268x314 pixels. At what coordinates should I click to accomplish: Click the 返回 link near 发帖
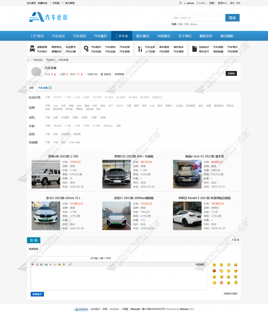click(236, 240)
